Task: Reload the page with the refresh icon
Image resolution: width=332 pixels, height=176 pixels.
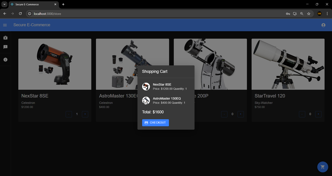Action: click(20, 14)
